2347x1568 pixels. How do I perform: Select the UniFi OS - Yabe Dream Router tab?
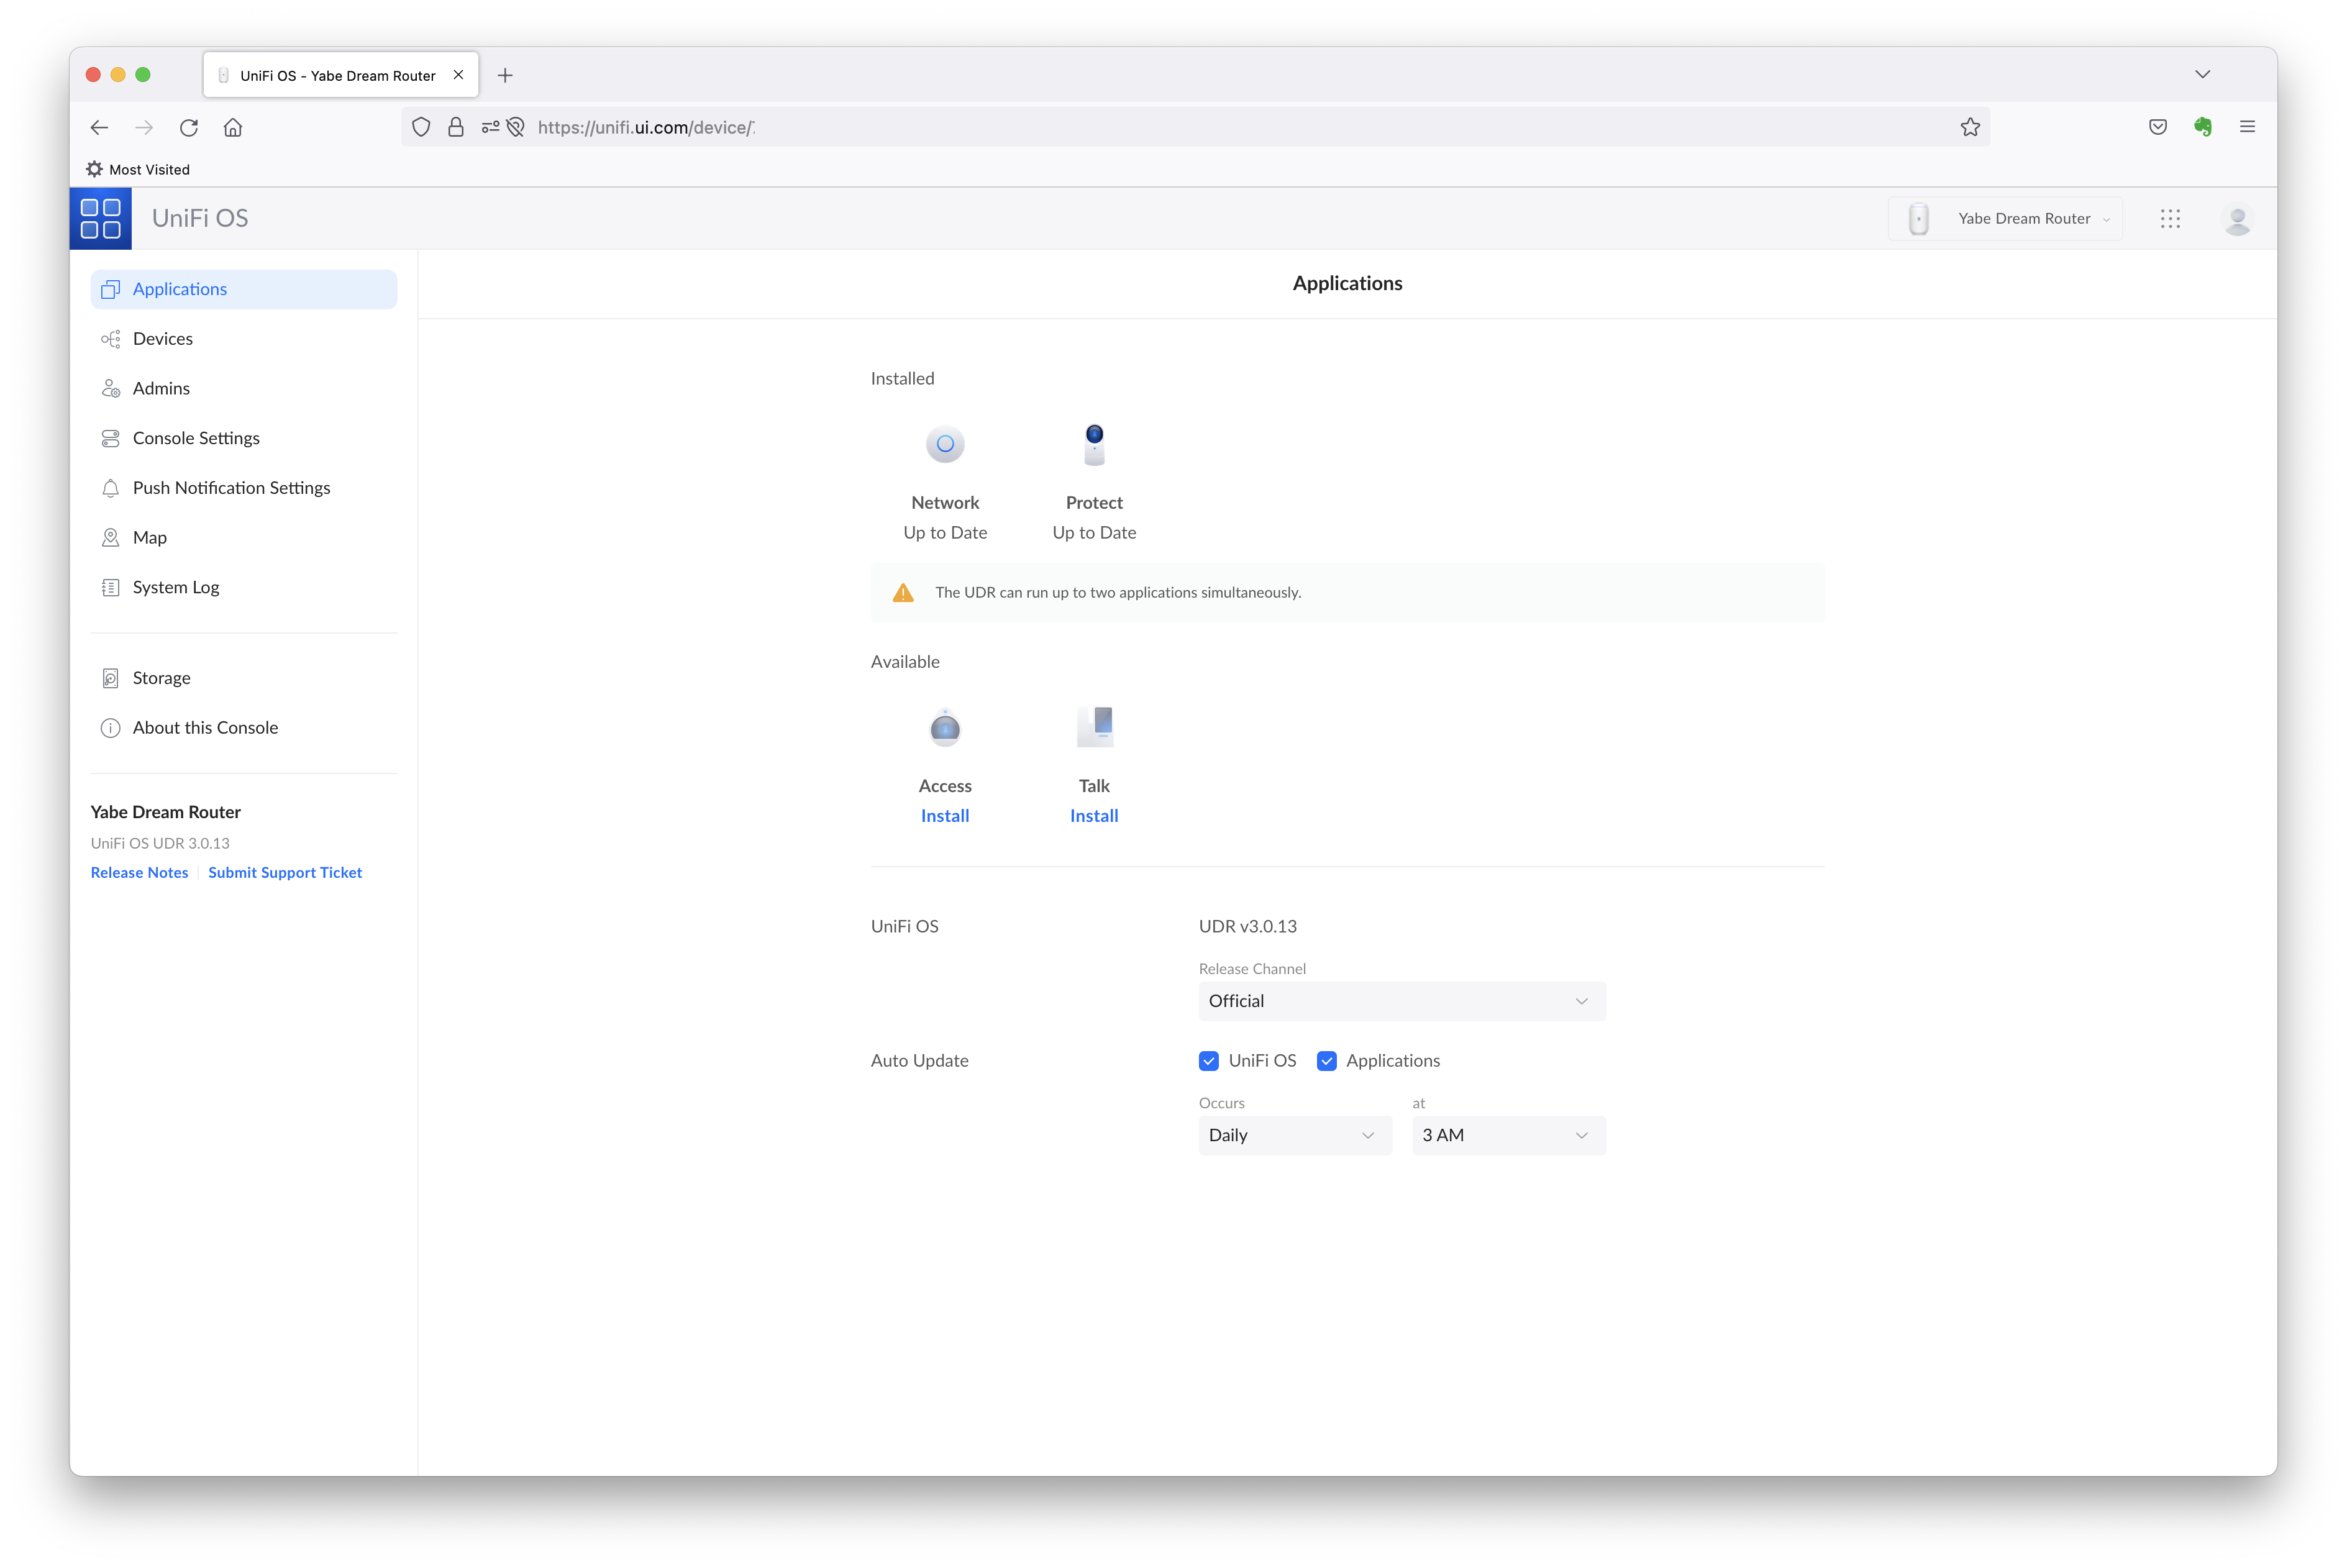tap(340, 75)
